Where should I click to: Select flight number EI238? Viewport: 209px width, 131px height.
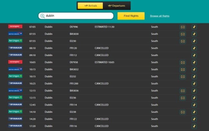[73, 112]
